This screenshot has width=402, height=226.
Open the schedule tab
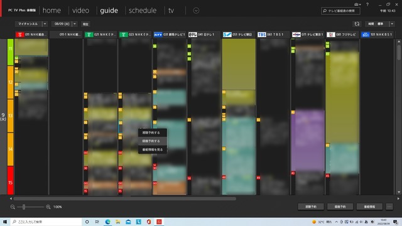(x=143, y=11)
